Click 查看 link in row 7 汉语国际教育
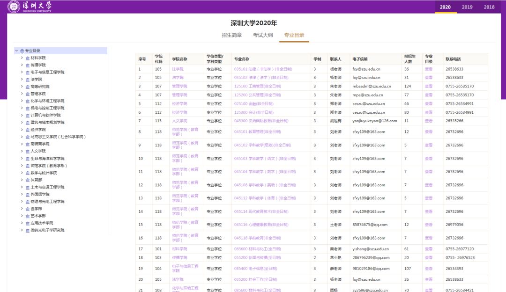506x292 pixels. tap(429, 121)
